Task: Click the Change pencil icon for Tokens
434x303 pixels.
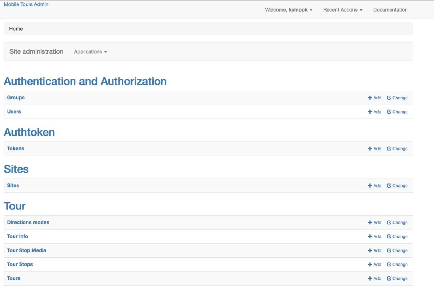Action: (x=389, y=149)
